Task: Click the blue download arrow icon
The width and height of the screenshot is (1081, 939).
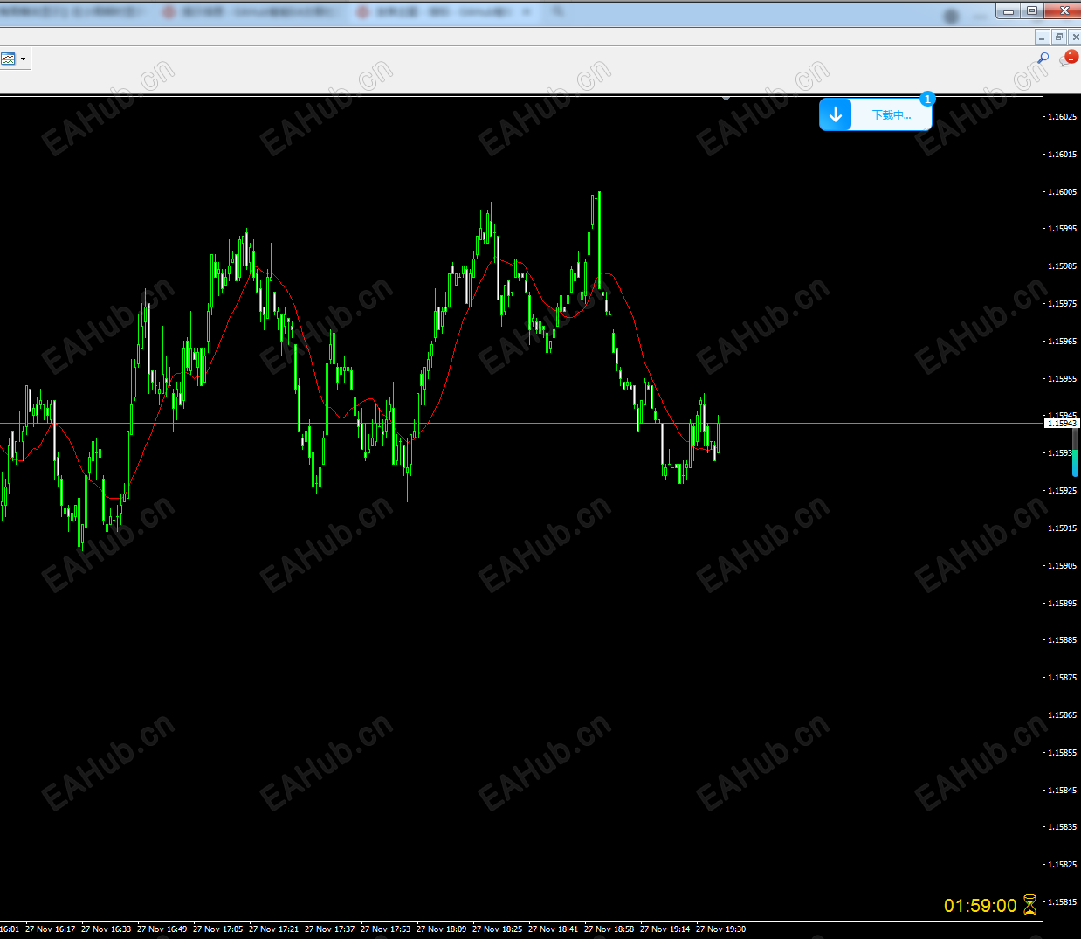Action: [836, 114]
